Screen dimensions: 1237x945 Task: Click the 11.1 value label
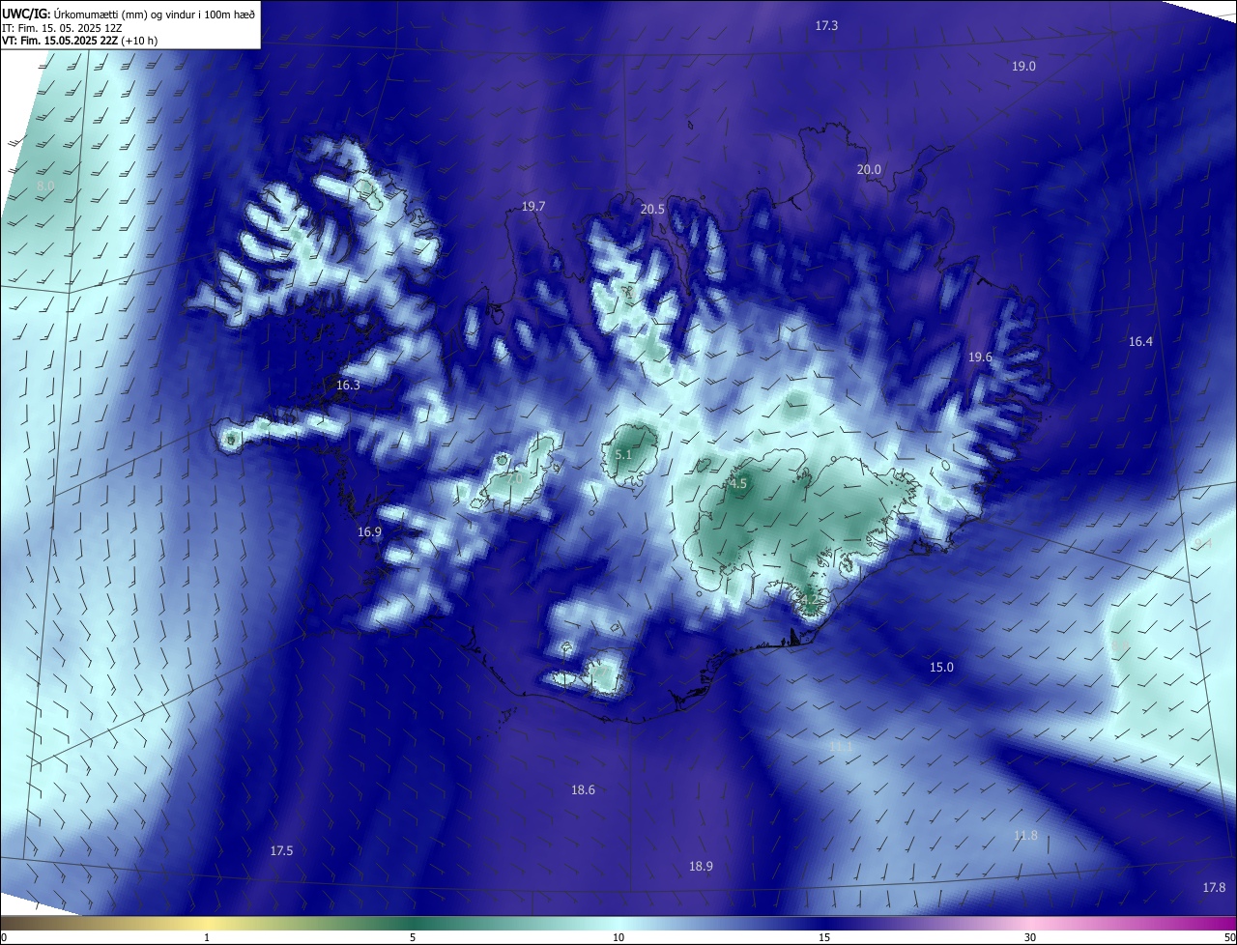point(841,748)
